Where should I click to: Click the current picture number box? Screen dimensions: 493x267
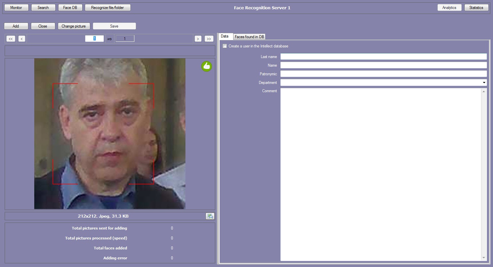pyautogui.click(x=94, y=39)
